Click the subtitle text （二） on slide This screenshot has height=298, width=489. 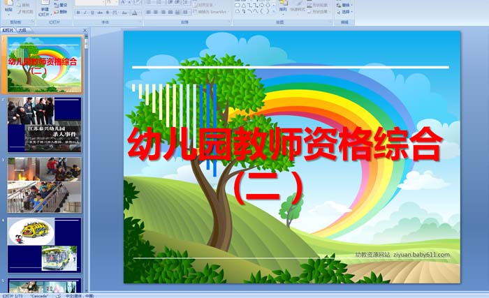coord(268,188)
